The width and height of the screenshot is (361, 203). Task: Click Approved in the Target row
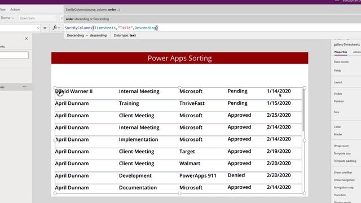[239, 152]
